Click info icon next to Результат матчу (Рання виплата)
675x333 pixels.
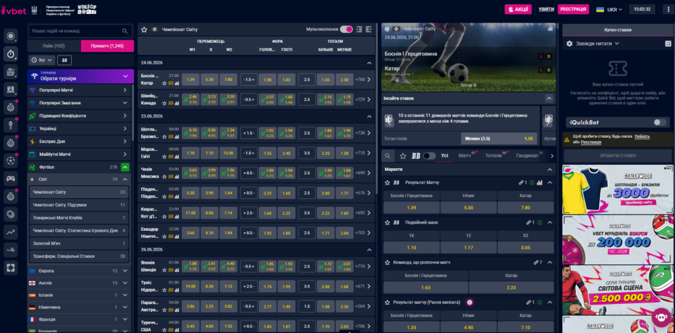(x=469, y=303)
